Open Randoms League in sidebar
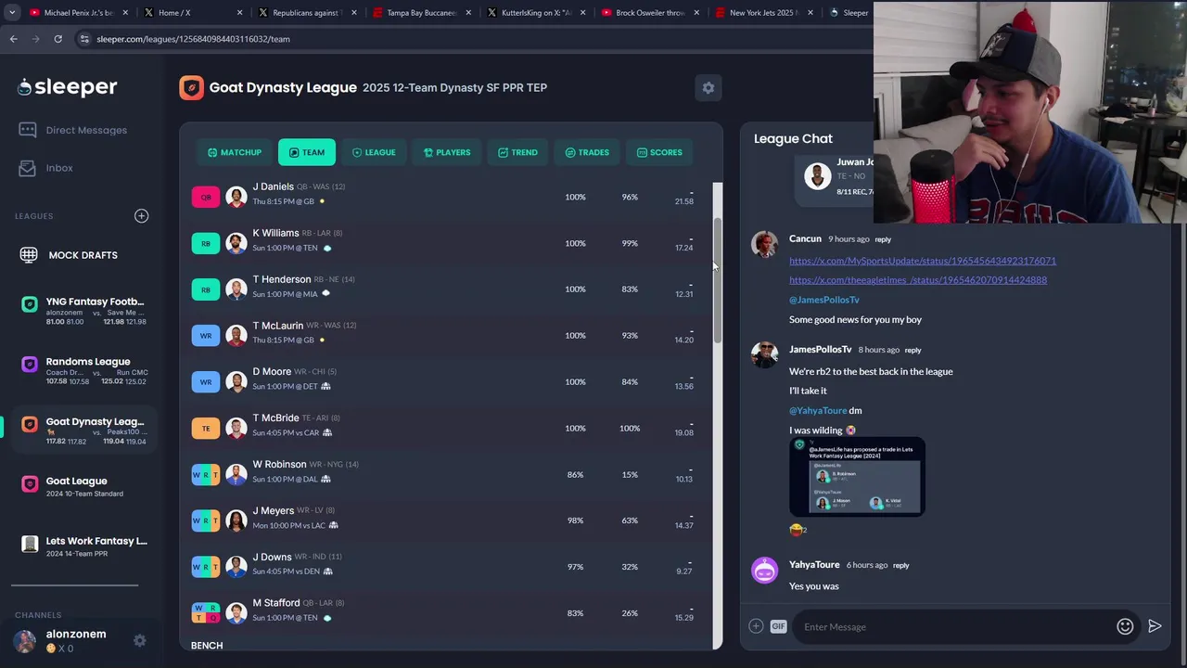The width and height of the screenshot is (1187, 668). pyautogui.click(x=83, y=371)
